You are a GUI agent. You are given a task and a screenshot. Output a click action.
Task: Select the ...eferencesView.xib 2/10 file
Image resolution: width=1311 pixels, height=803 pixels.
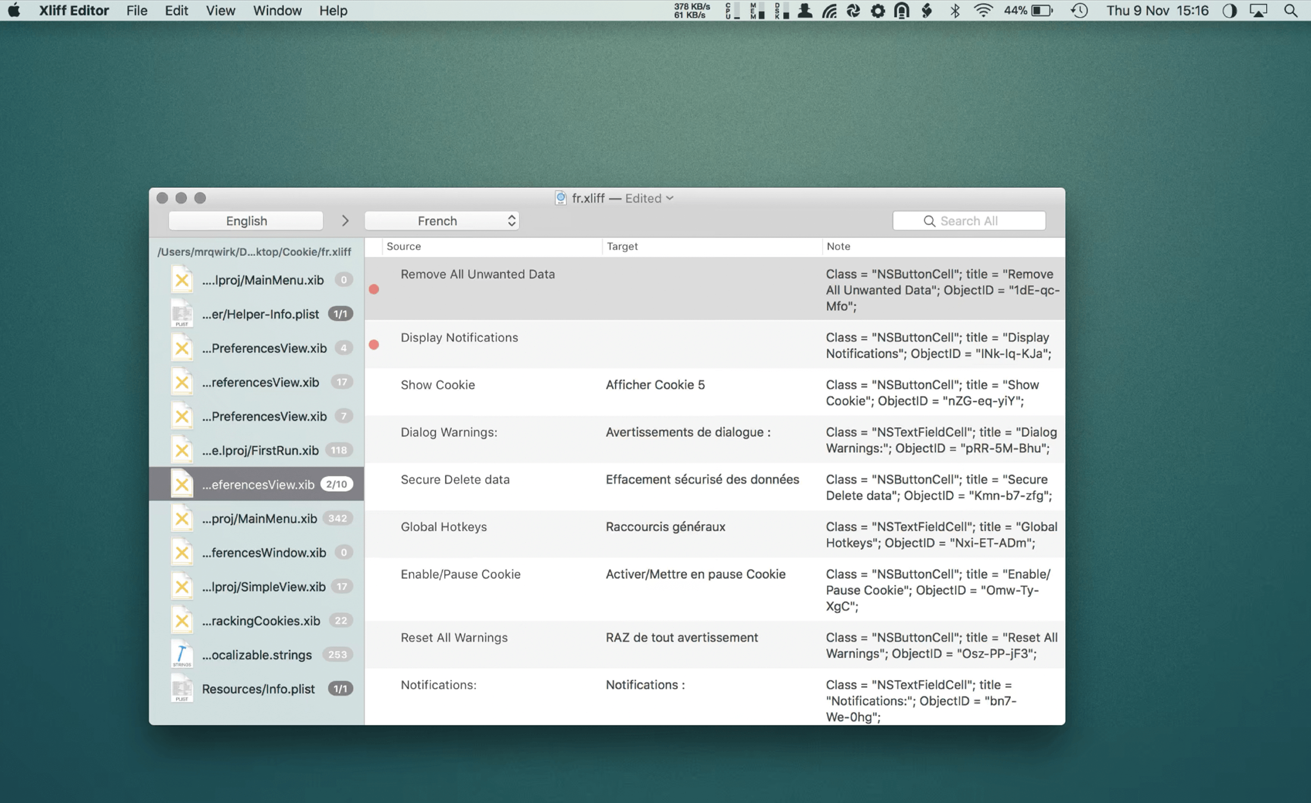click(261, 484)
